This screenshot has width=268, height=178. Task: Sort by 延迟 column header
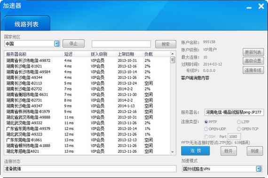68,54
